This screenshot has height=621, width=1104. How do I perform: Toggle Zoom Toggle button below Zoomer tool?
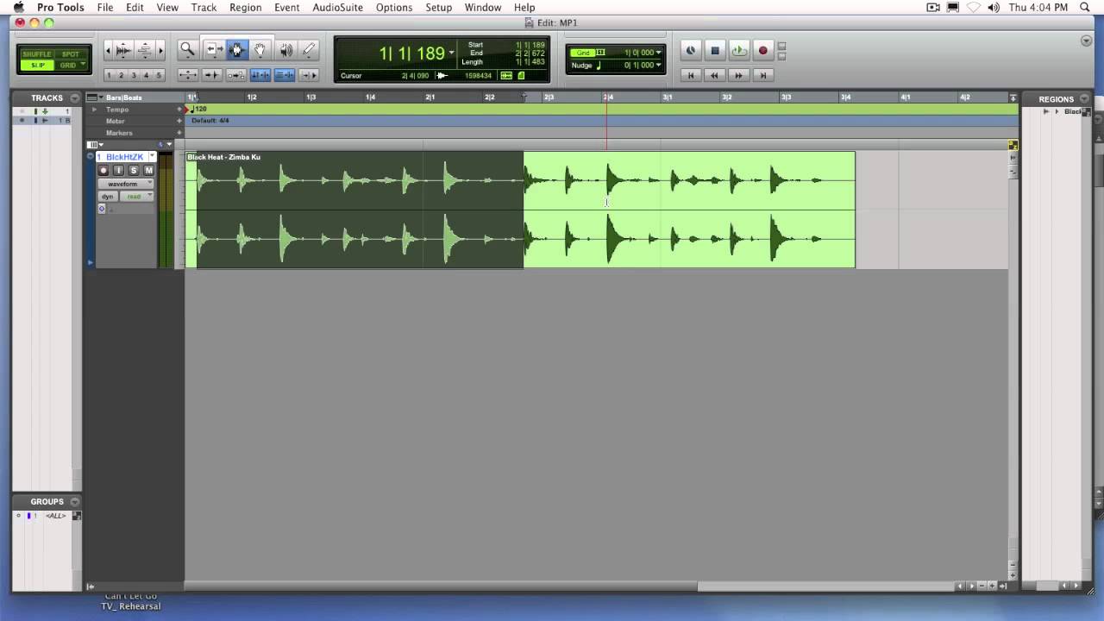point(187,75)
